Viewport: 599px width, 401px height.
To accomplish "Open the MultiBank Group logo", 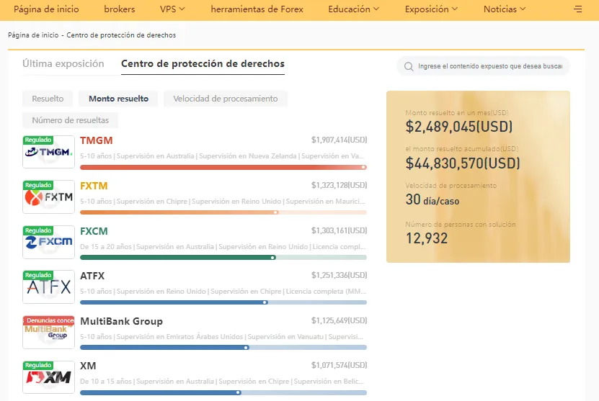I will click(x=48, y=332).
